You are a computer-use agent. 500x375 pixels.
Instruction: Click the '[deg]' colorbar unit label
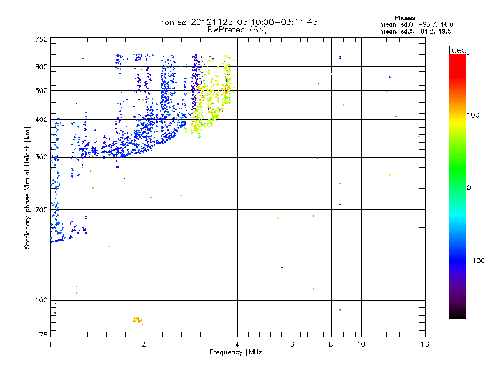(x=459, y=50)
